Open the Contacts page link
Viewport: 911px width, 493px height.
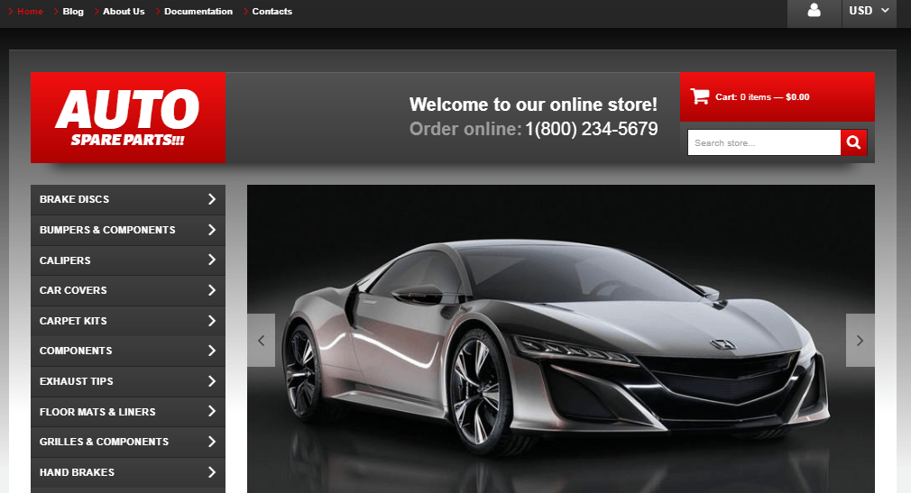click(271, 12)
